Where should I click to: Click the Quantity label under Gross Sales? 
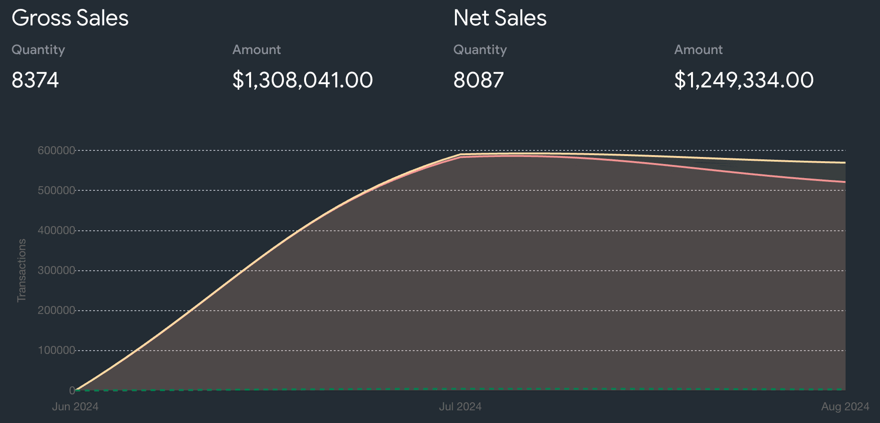point(38,50)
